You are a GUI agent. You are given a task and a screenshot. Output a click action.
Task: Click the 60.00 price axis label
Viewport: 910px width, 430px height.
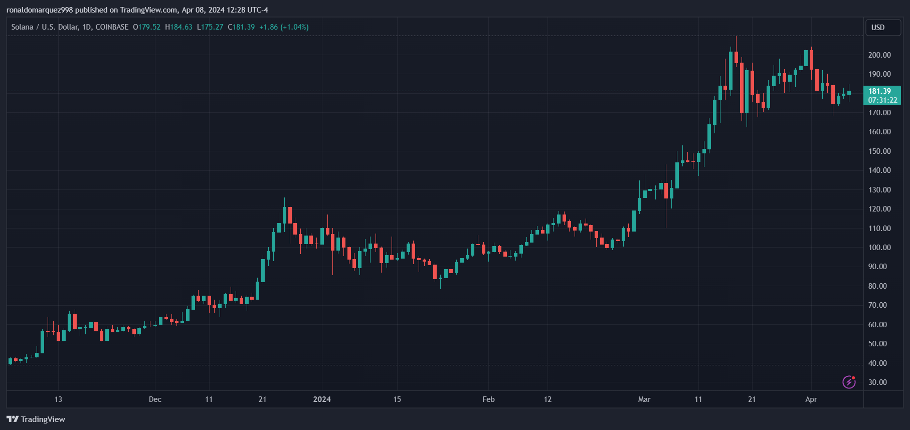tap(877, 325)
